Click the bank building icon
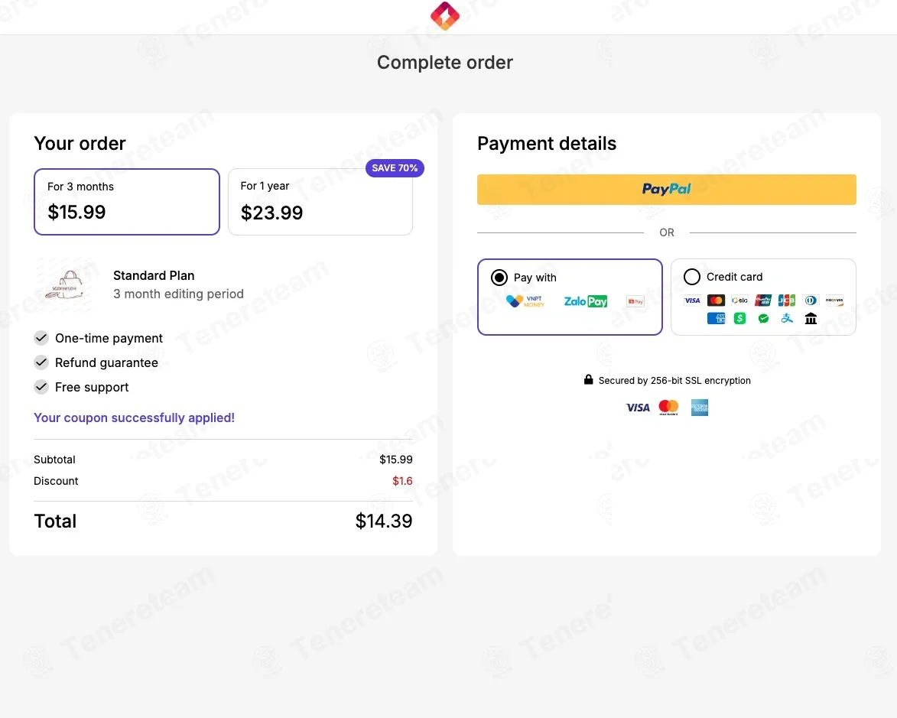The height and width of the screenshot is (718, 897). pos(811,319)
